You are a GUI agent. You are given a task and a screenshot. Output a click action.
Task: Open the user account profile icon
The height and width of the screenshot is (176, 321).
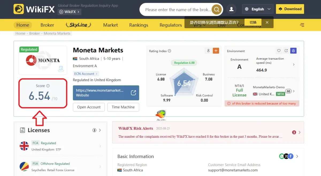pos(231,9)
